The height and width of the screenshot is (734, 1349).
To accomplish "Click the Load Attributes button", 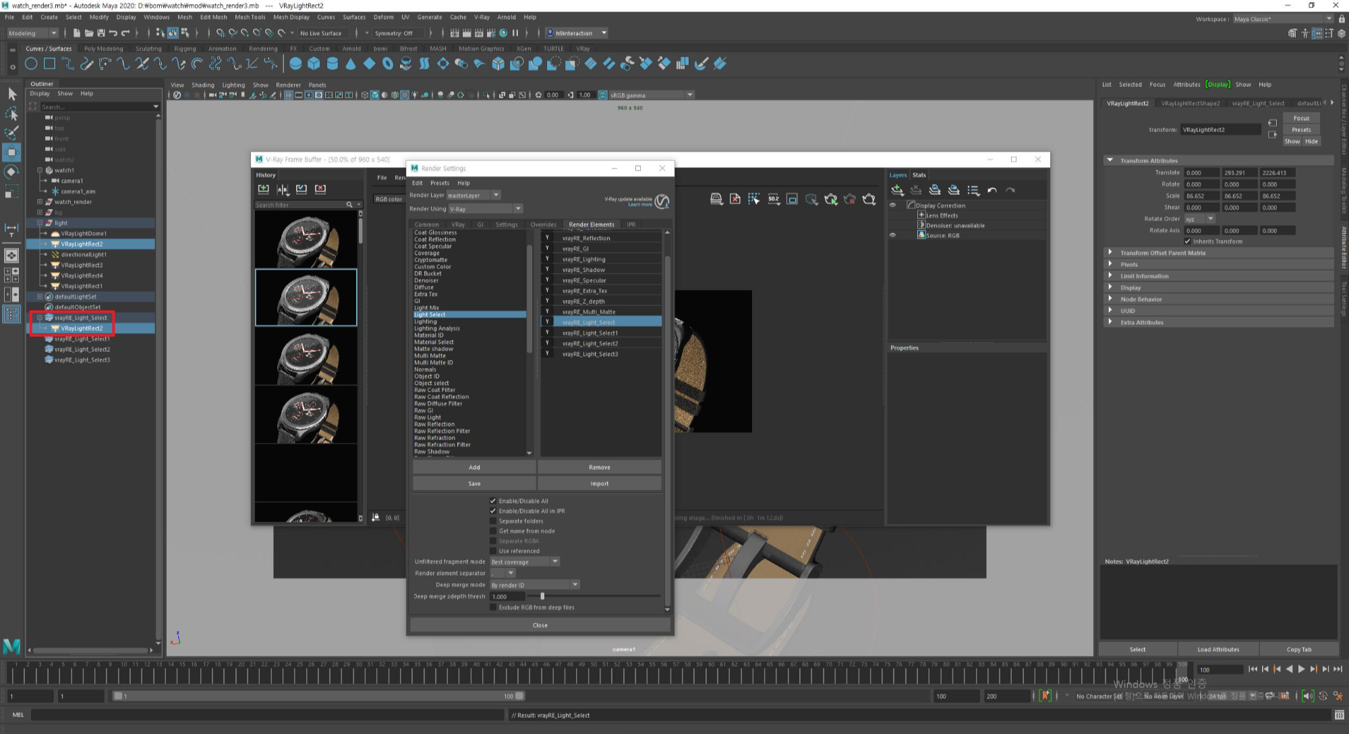I will point(1218,650).
